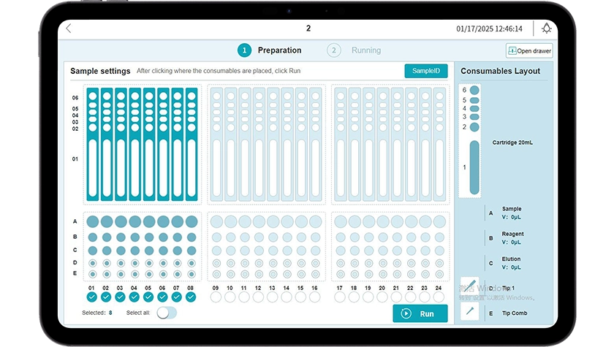
Task: Uncheck position 08 checkmark
Action: coord(192,297)
